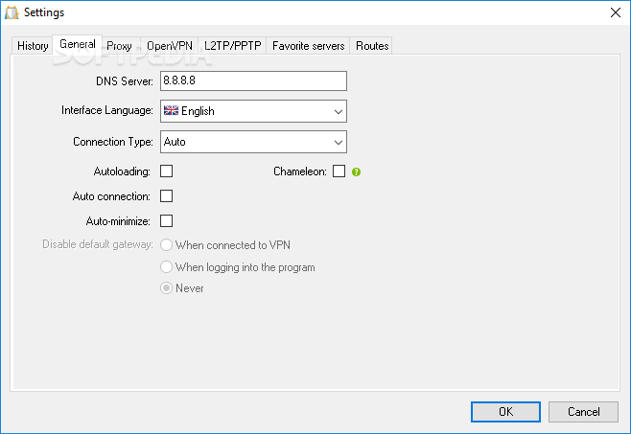Toggle the Chameleon checkbox
Viewport: 631px width, 434px height.
tap(339, 171)
